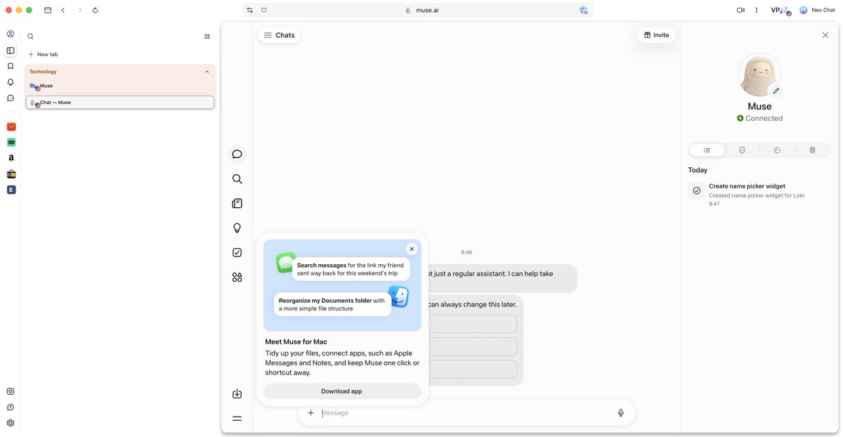Toggle the browser sidebar panel icon
Image resolution: width=843 pixels, height=437 pixels.
click(x=11, y=51)
